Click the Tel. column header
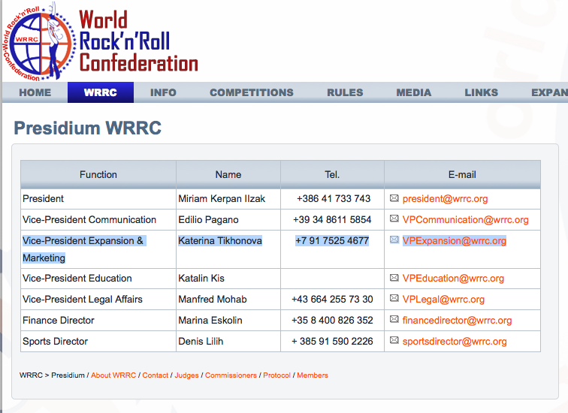The width and height of the screenshot is (568, 413). coord(332,174)
